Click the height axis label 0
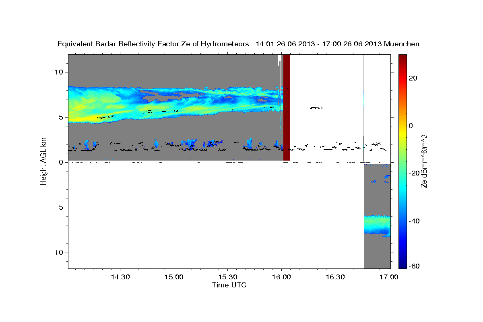Image resolution: width=483 pixels, height=322 pixels. tap(61, 162)
